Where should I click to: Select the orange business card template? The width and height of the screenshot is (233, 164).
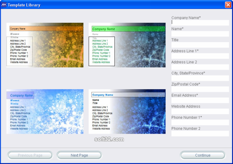(45, 45)
